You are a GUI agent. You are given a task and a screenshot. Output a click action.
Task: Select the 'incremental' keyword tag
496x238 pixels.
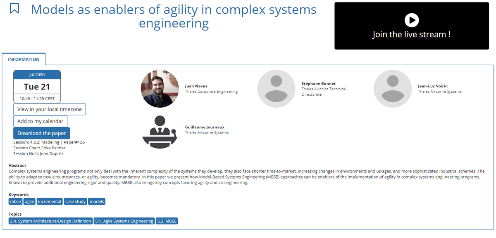tap(50, 202)
